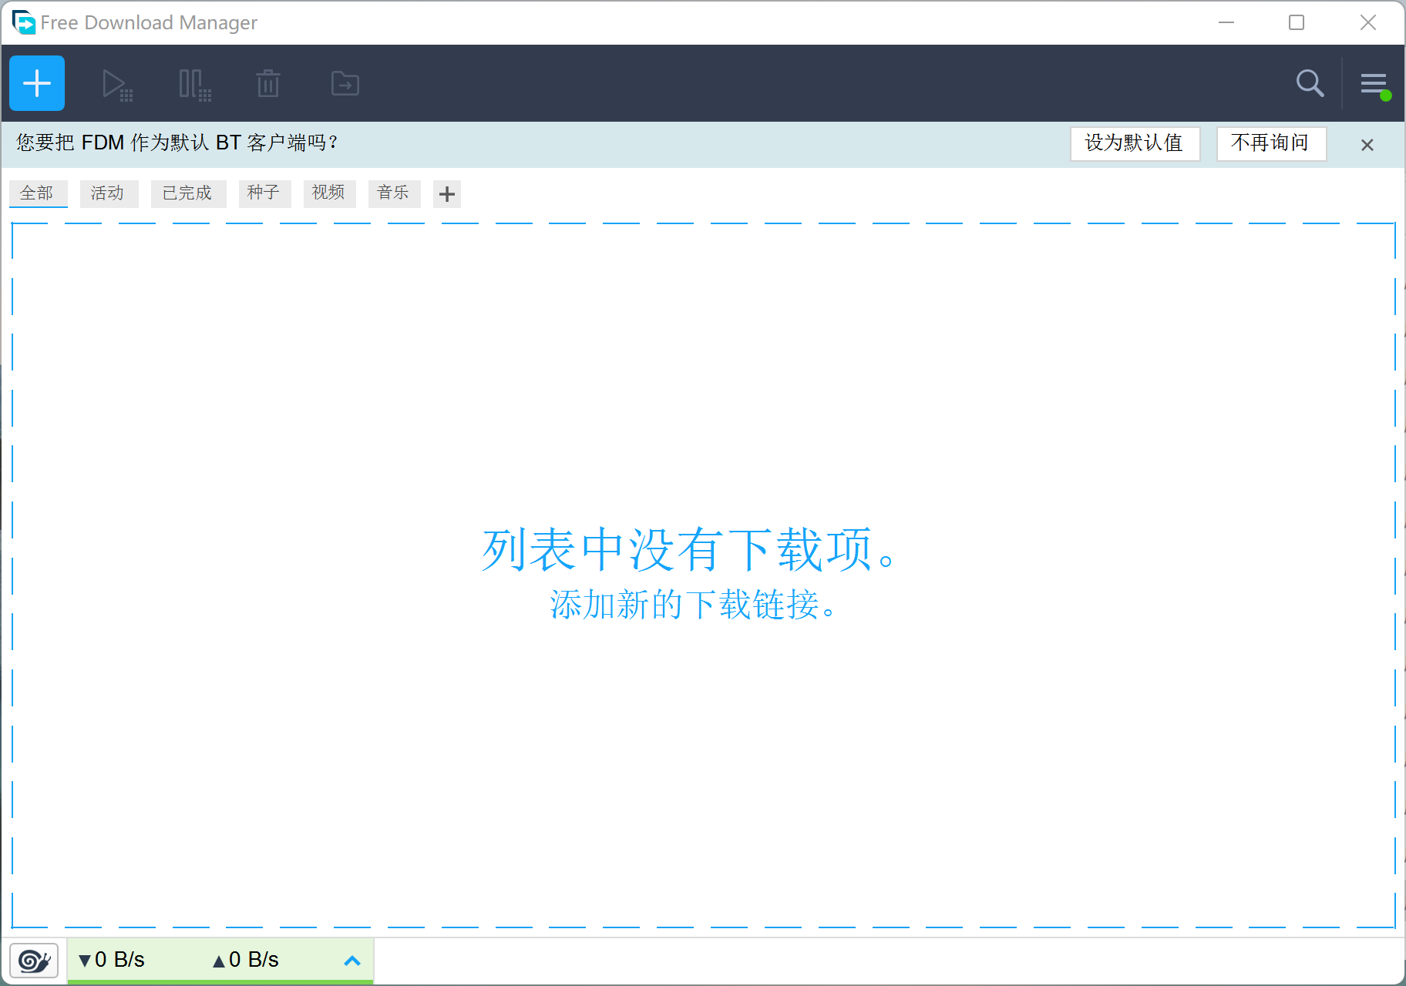The height and width of the screenshot is (986, 1406).
Task: Add a new download with the plus icon
Action: click(36, 83)
